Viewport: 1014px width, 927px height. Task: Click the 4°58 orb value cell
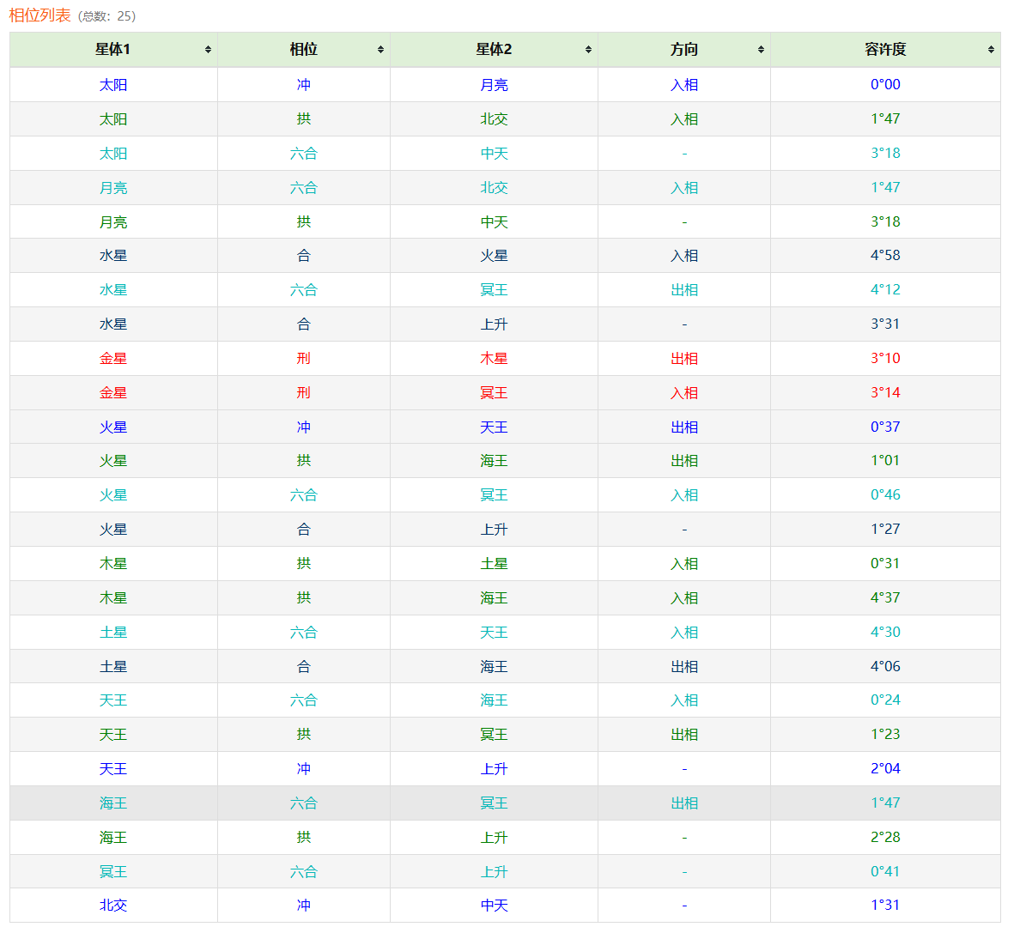[885, 256]
